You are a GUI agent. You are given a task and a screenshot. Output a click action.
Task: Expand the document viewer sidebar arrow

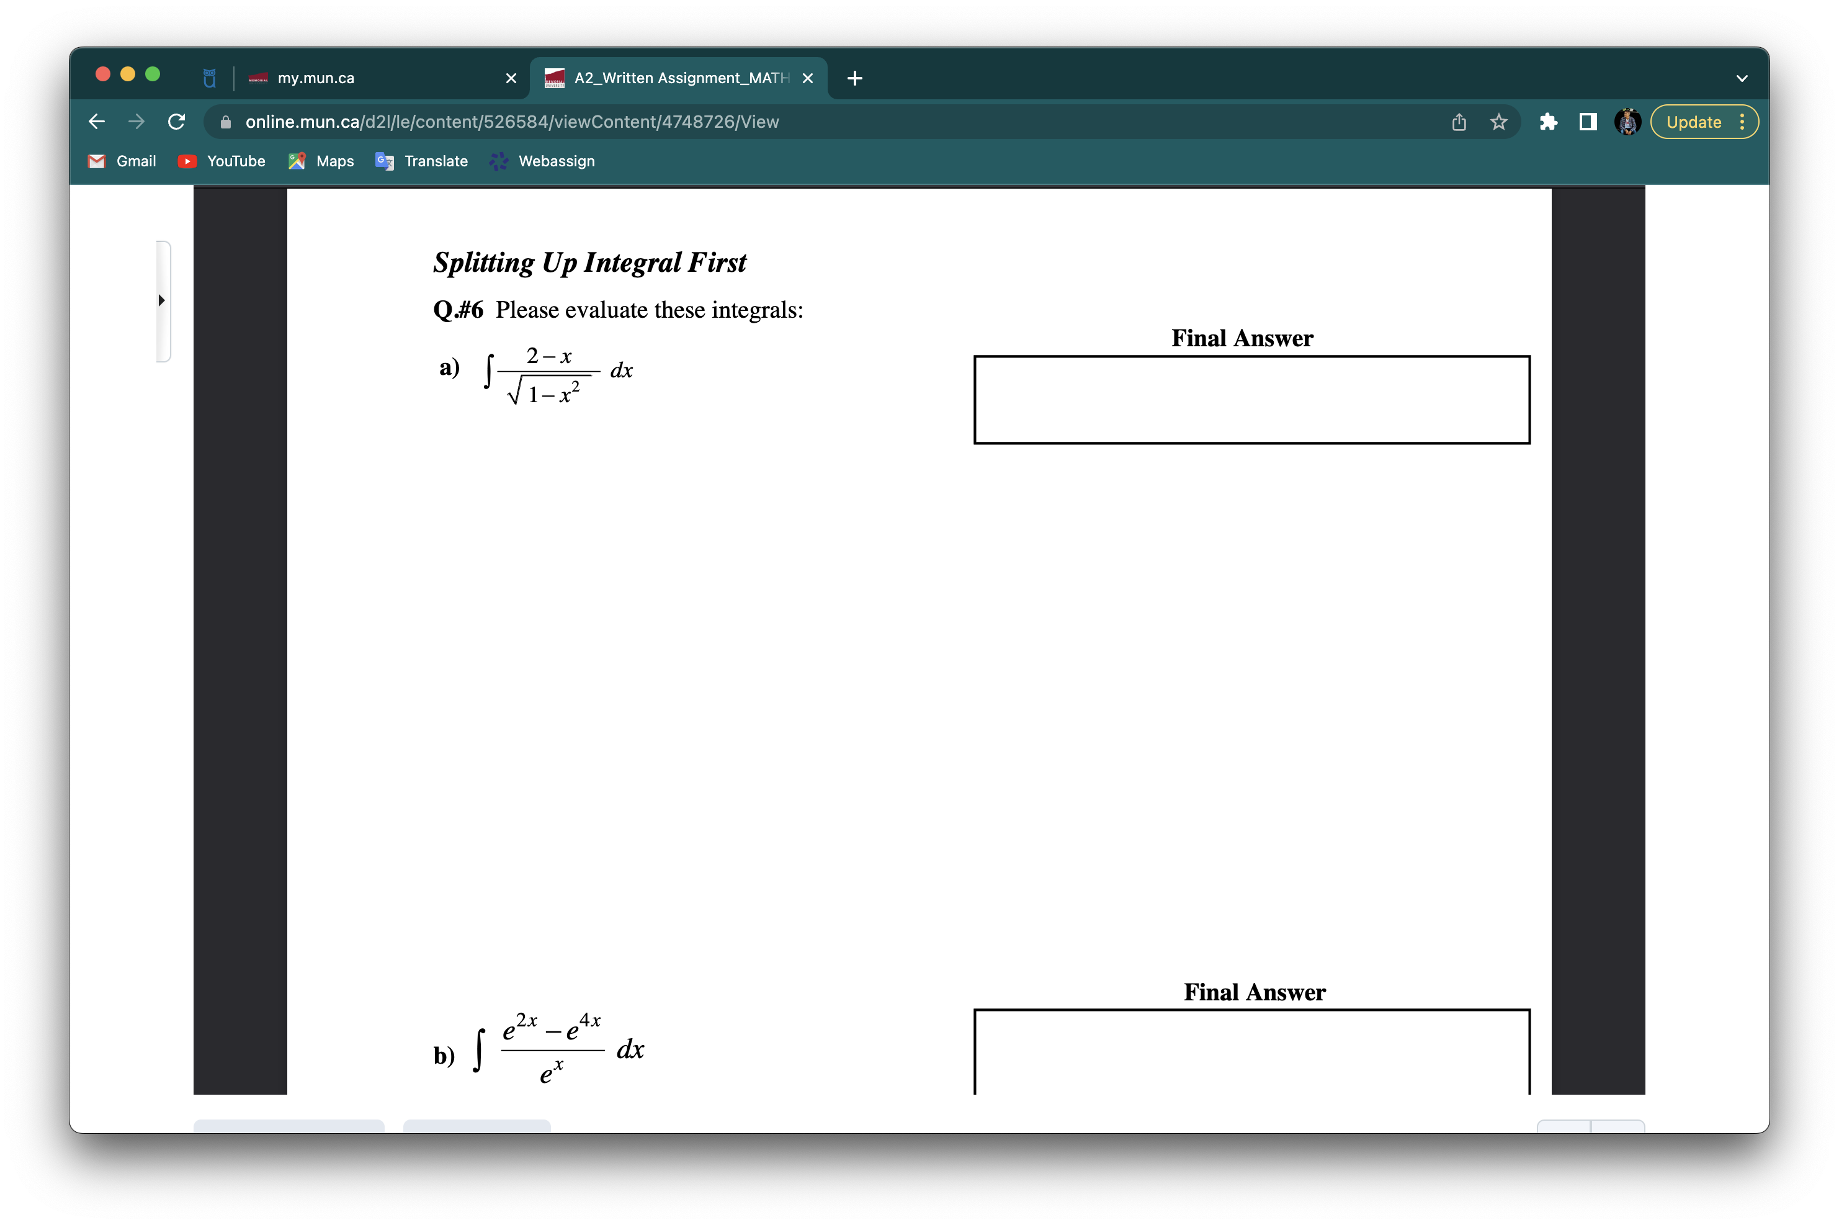pos(162,300)
